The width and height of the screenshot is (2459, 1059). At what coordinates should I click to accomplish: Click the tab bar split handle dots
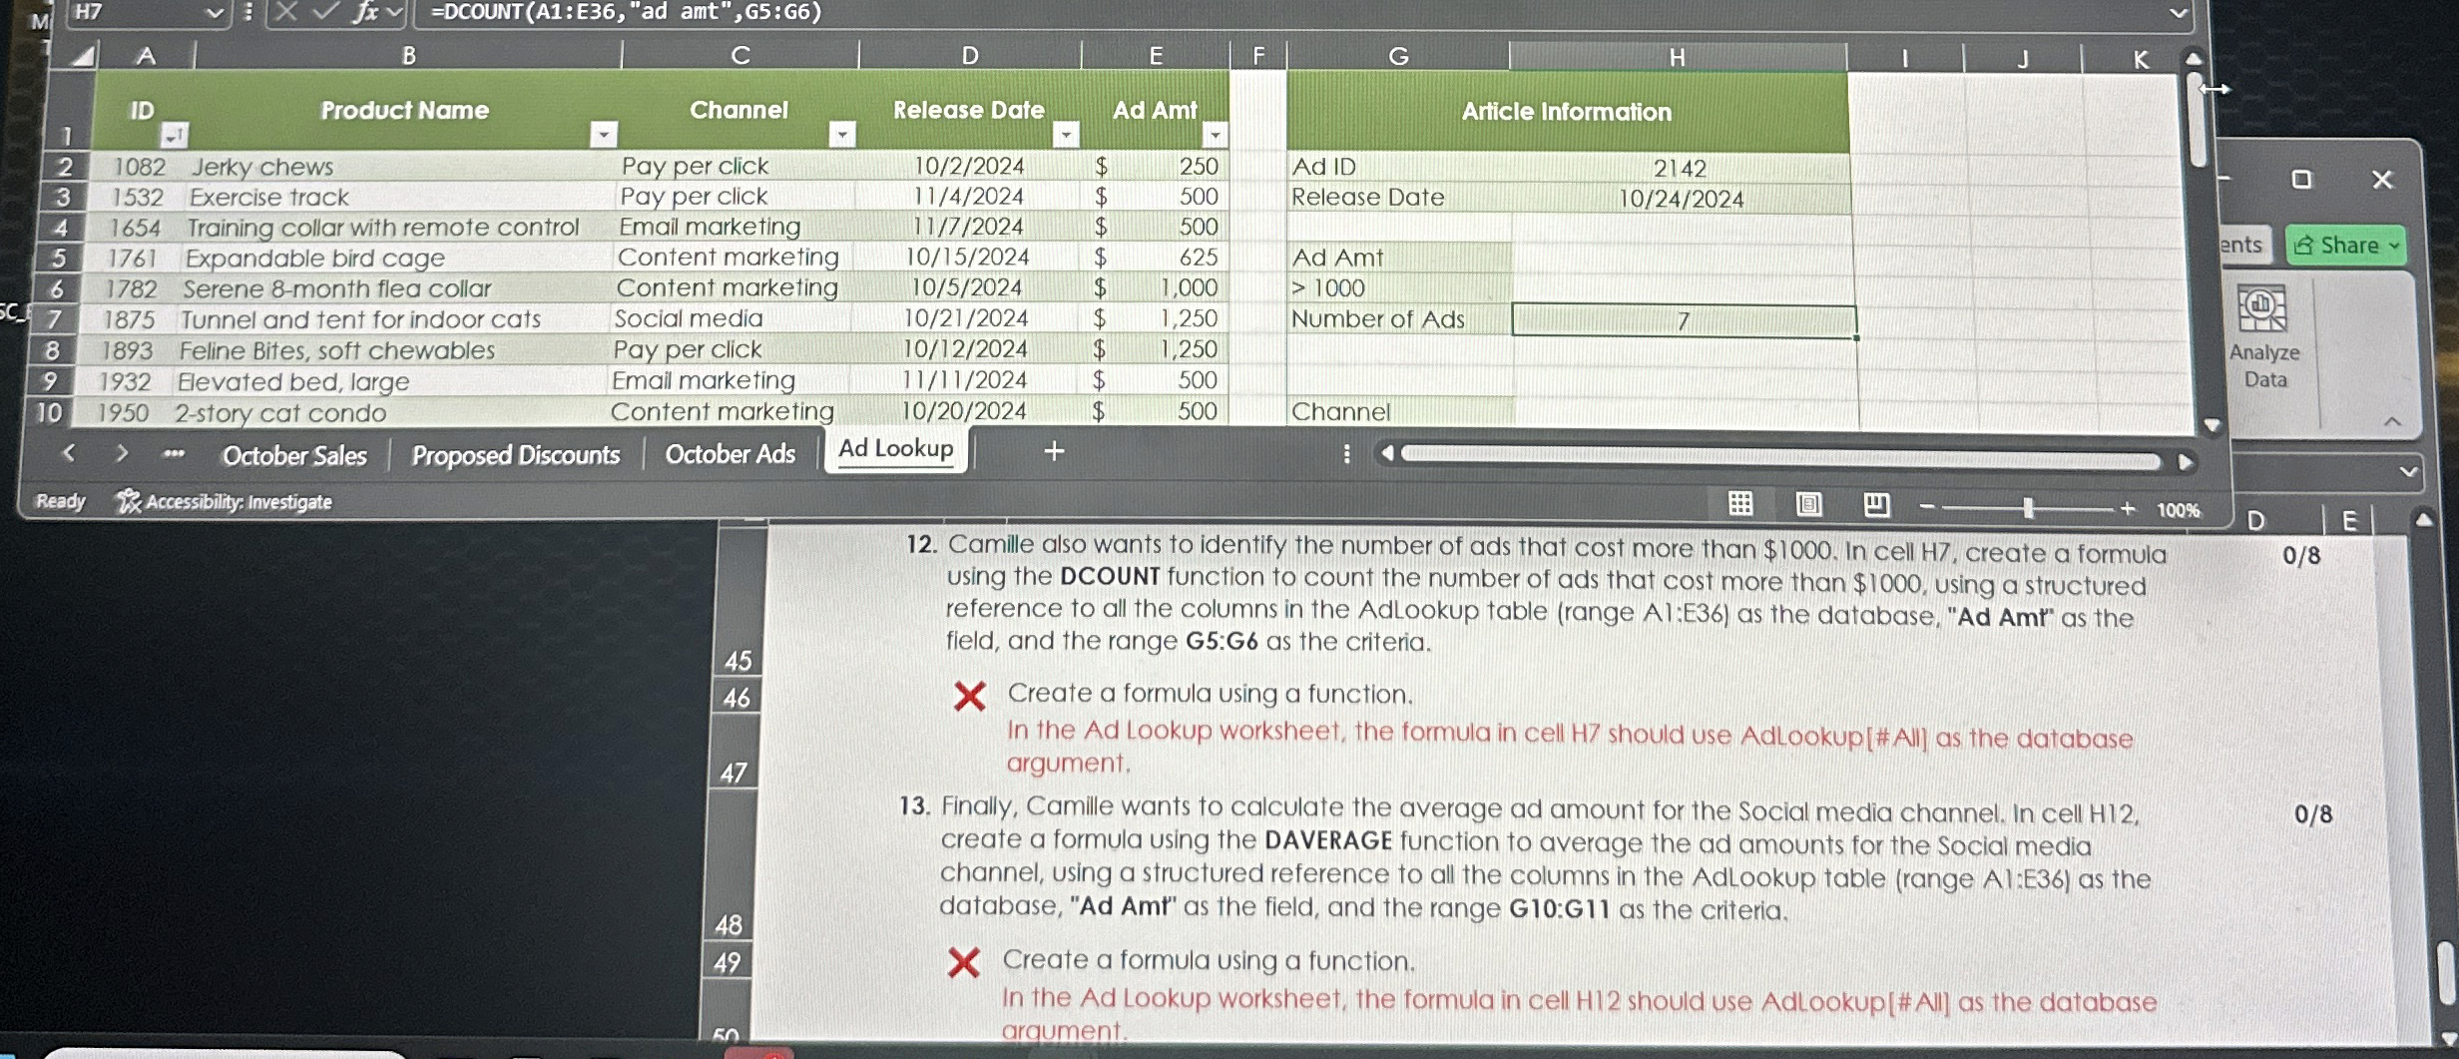tap(1346, 454)
